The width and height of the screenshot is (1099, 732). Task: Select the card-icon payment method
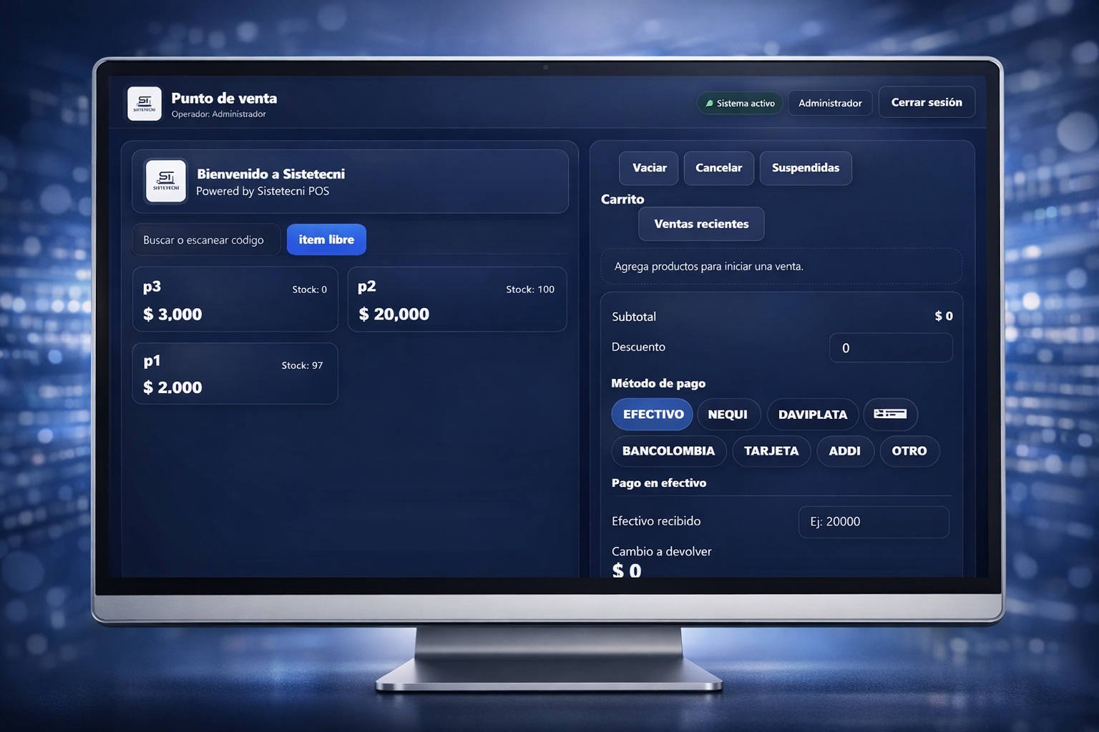click(890, 415)
